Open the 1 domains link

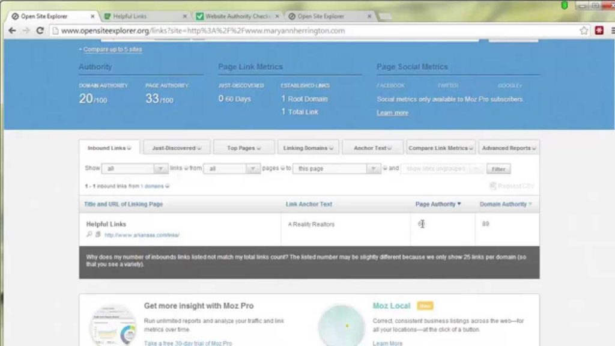click(x=152, y=186)
